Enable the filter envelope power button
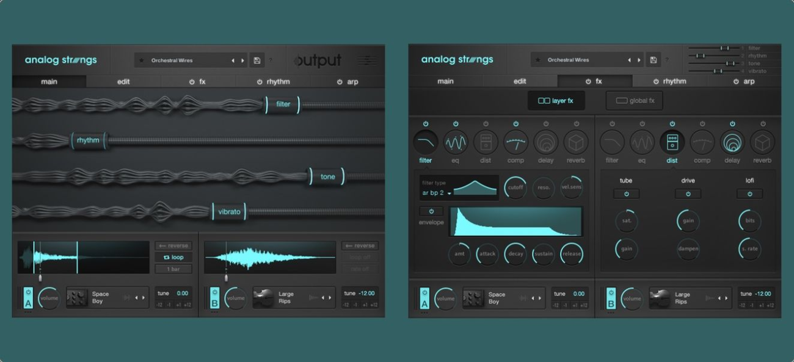 coord(431,211)
